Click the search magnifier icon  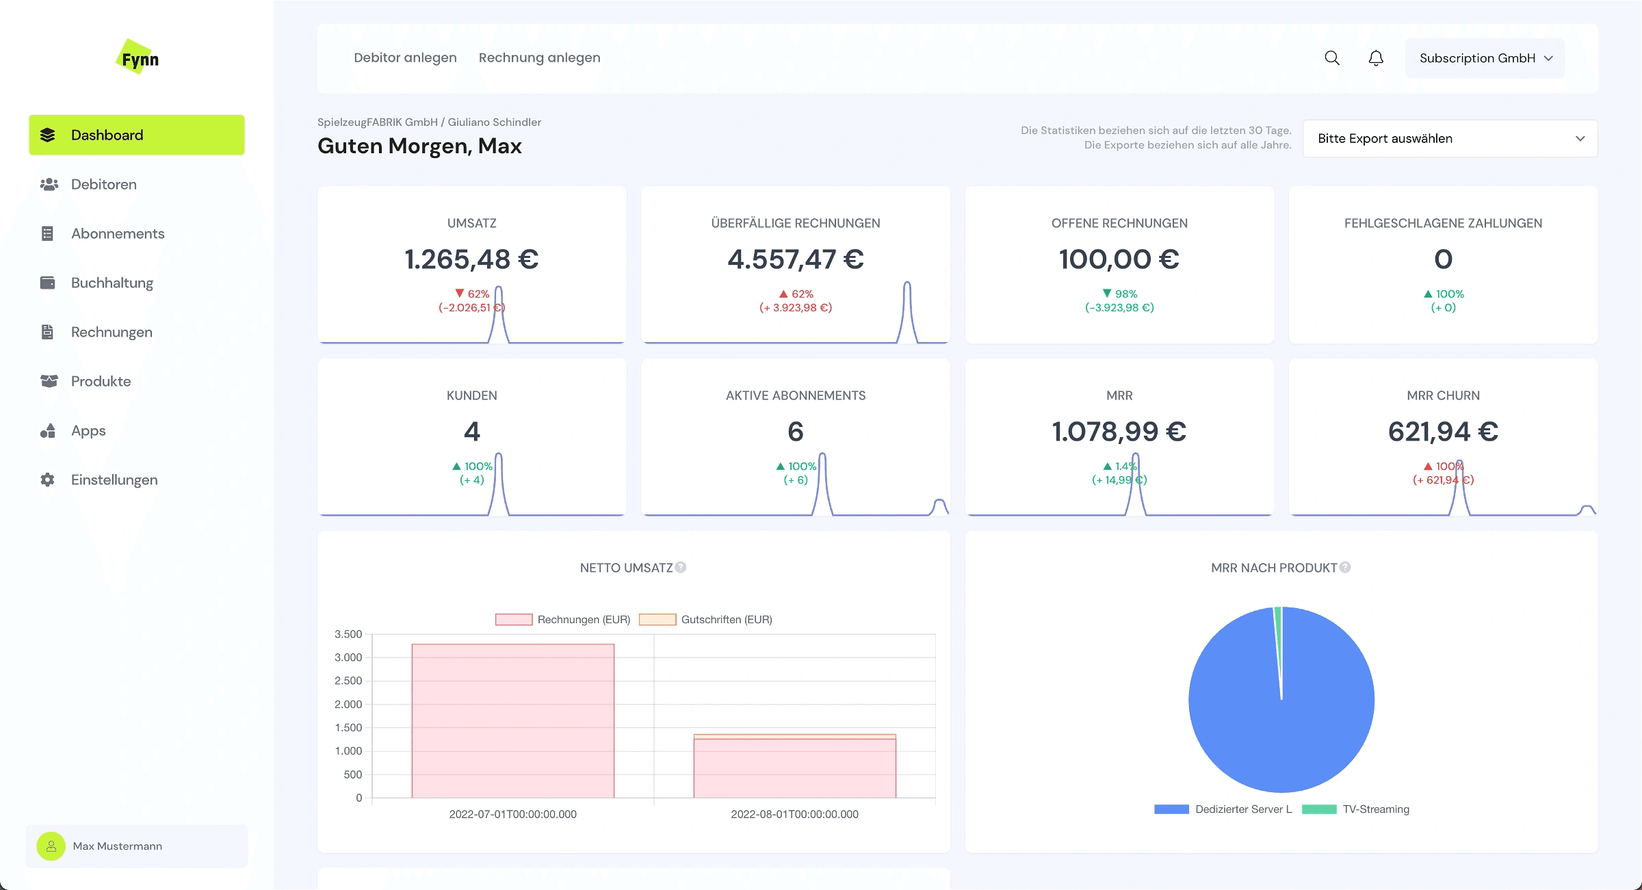[1331, 58]
